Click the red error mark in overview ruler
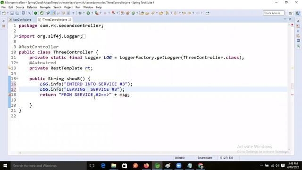 [292, 94]
